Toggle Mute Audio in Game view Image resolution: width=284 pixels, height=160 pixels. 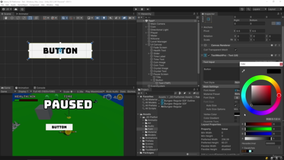coord(112,92)
